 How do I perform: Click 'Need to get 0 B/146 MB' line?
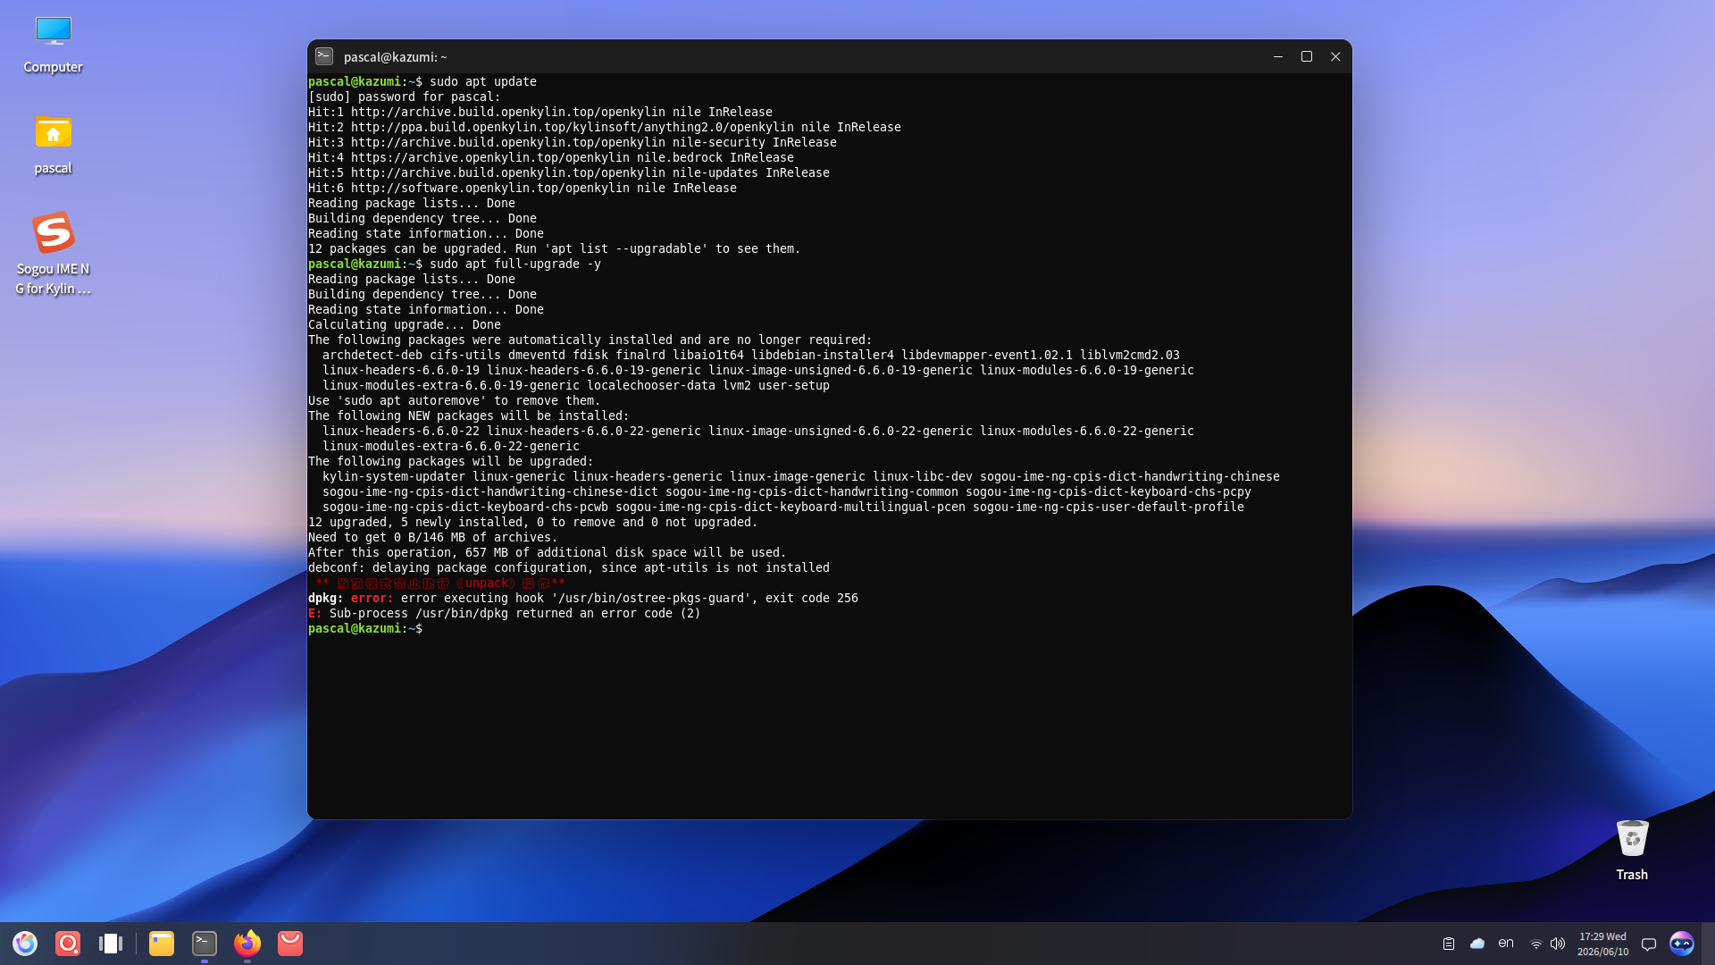[433, 537]
